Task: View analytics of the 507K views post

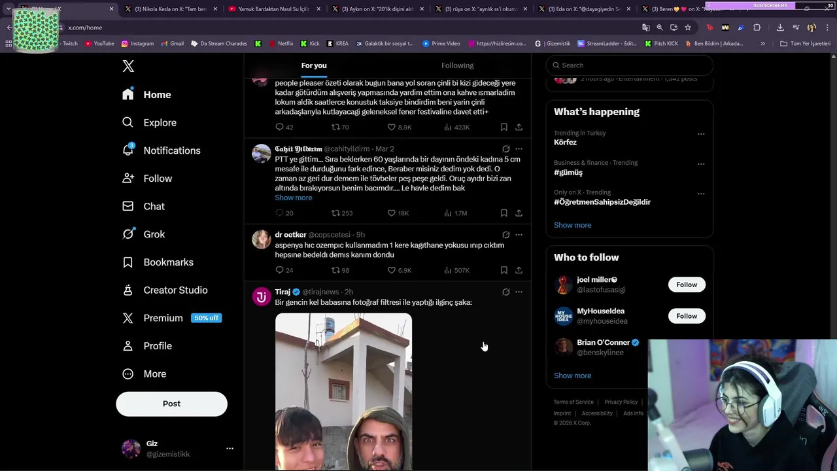Action: (457, 270)
